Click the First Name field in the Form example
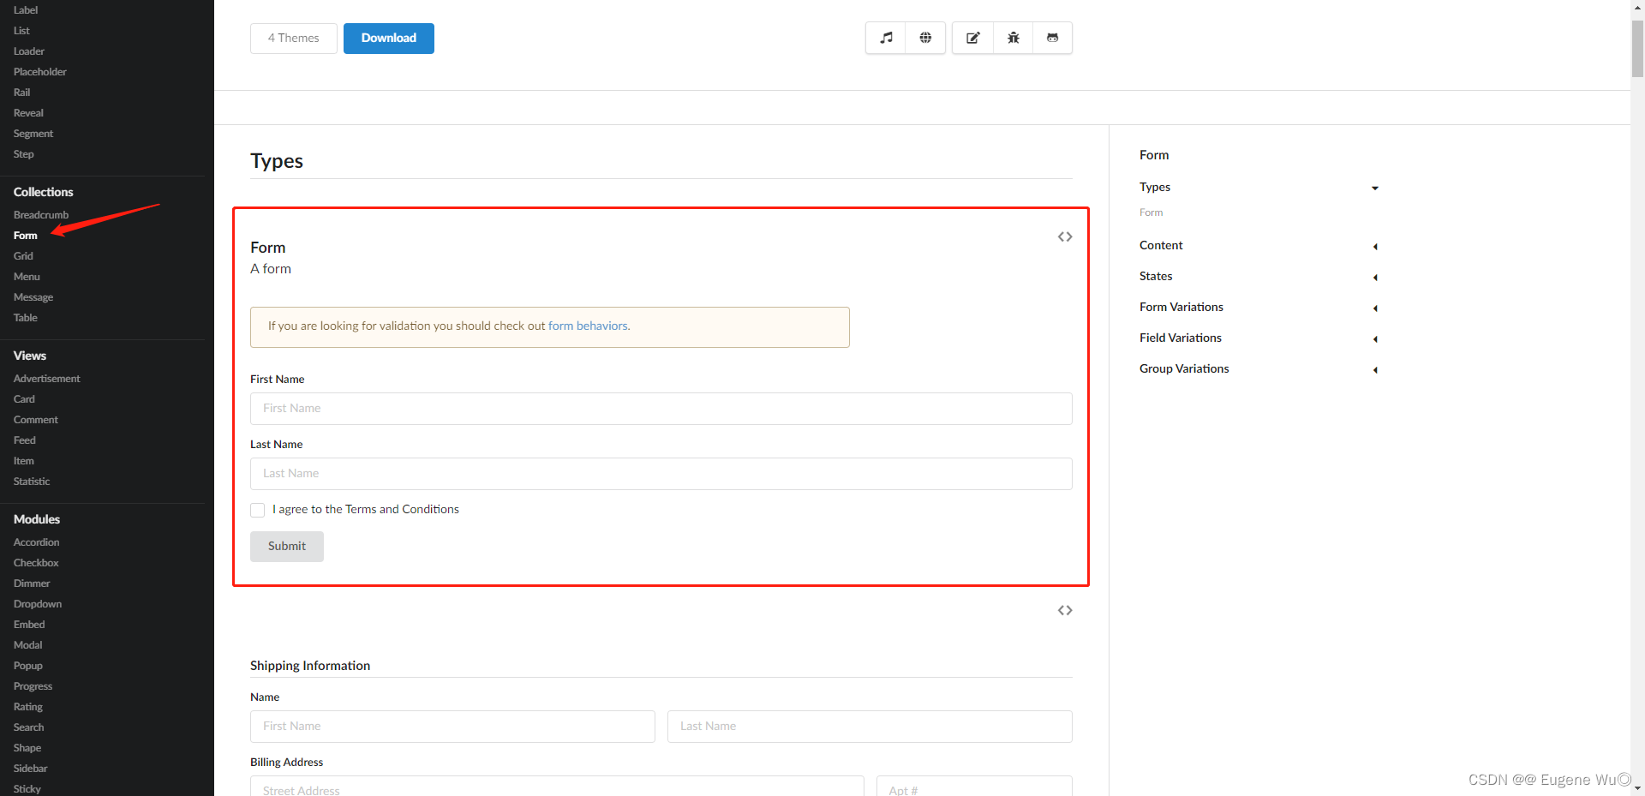1645x796 pixels. (661, 409)
